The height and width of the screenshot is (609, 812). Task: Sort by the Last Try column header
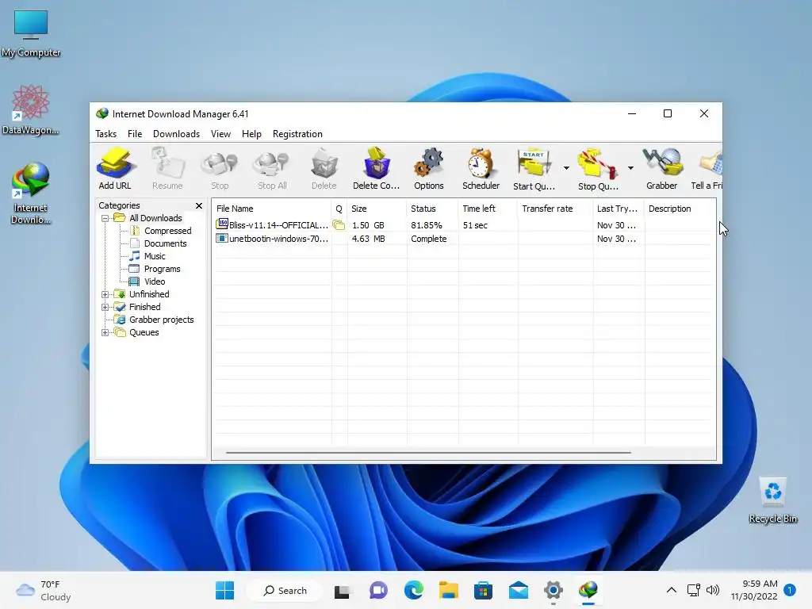pos(619,209)
